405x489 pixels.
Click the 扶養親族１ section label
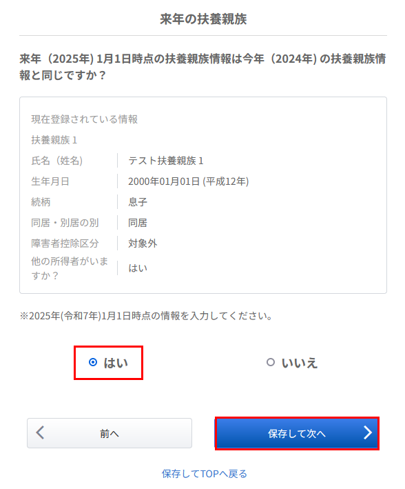point(54,140)
